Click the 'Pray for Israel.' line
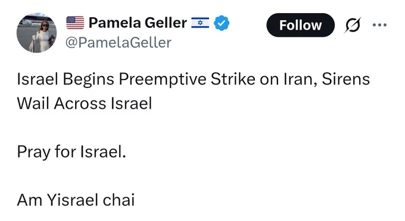405x221 pixels. (x=71, y=151)
